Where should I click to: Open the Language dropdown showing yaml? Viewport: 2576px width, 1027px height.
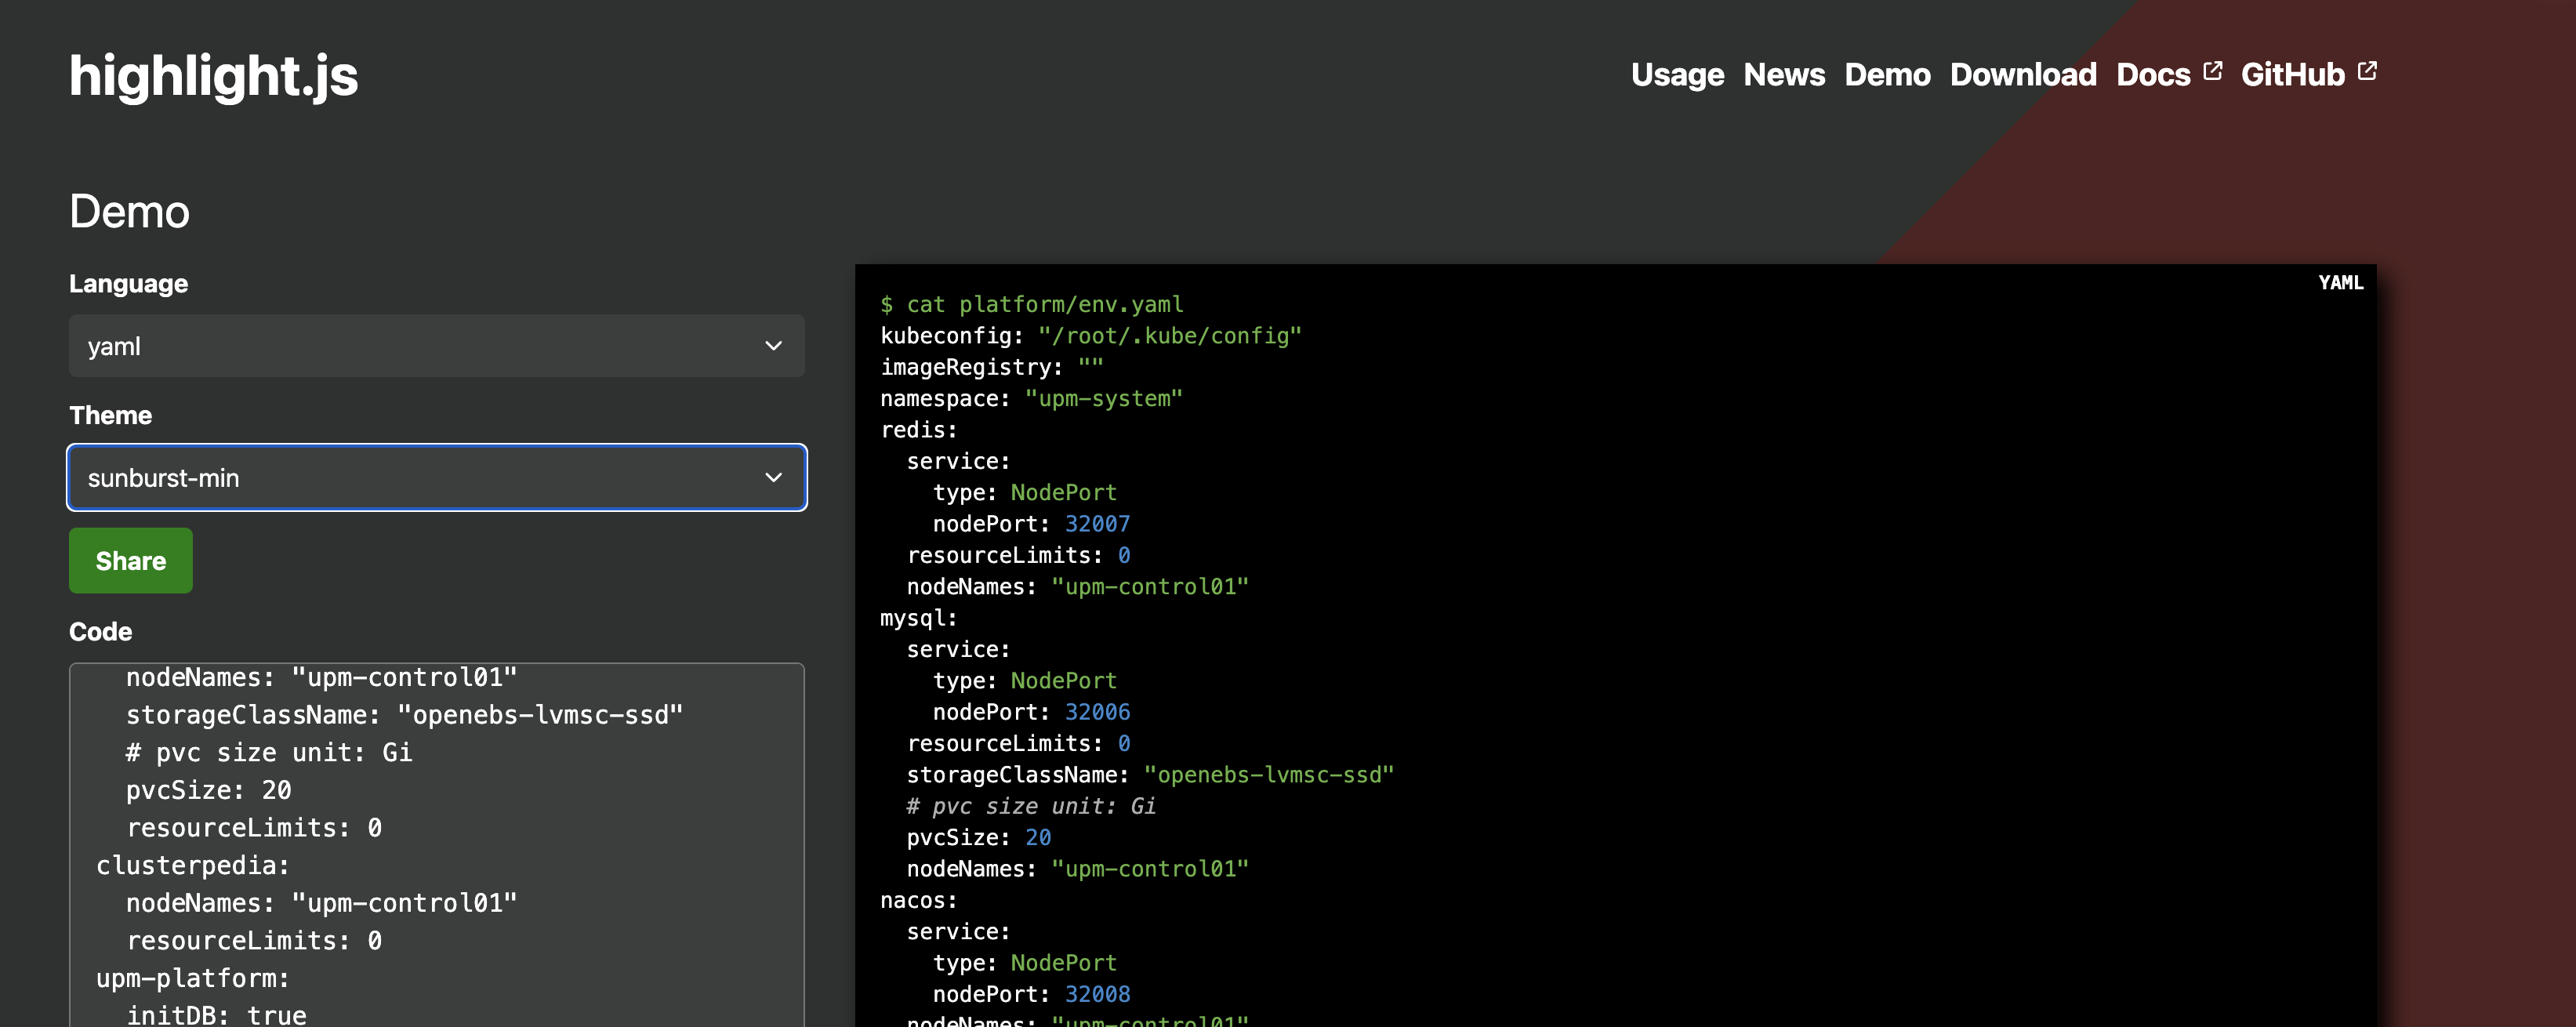point(437,346)
